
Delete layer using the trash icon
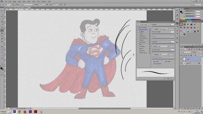pyautogui.click(x=200, y=108)
